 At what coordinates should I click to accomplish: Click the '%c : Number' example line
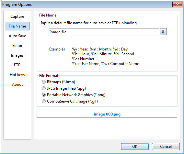[83, 59]
